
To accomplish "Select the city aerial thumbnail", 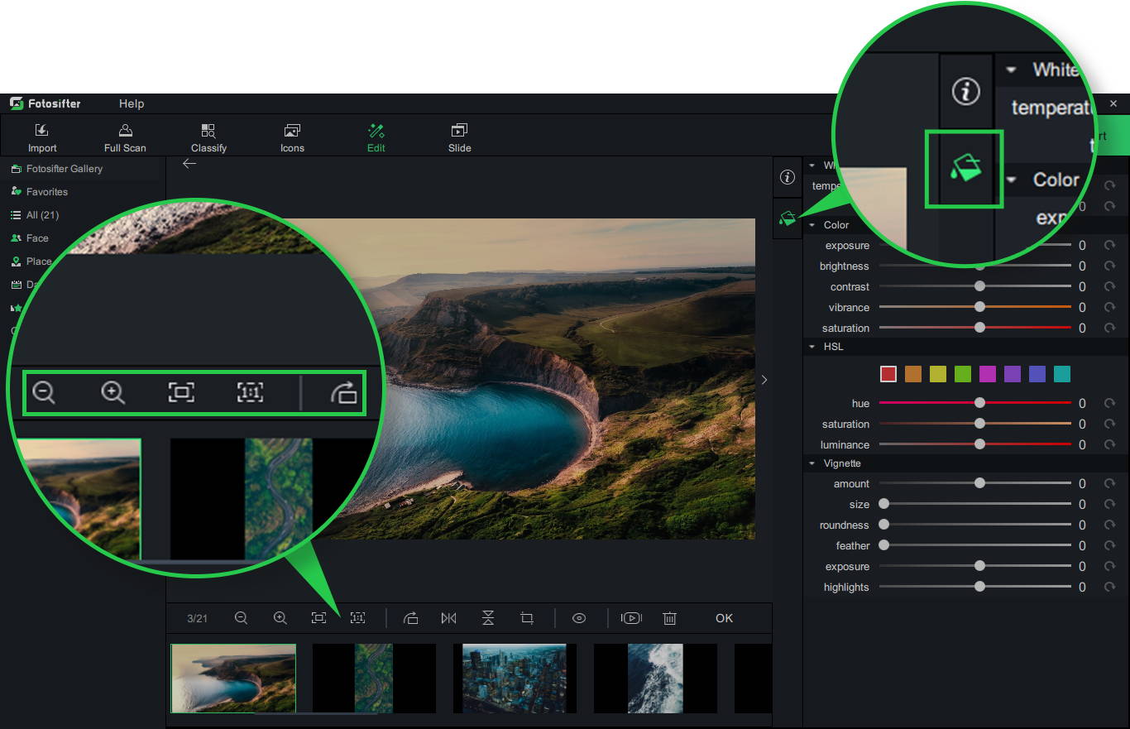I will pyautogui.click(x=515, y=679).
